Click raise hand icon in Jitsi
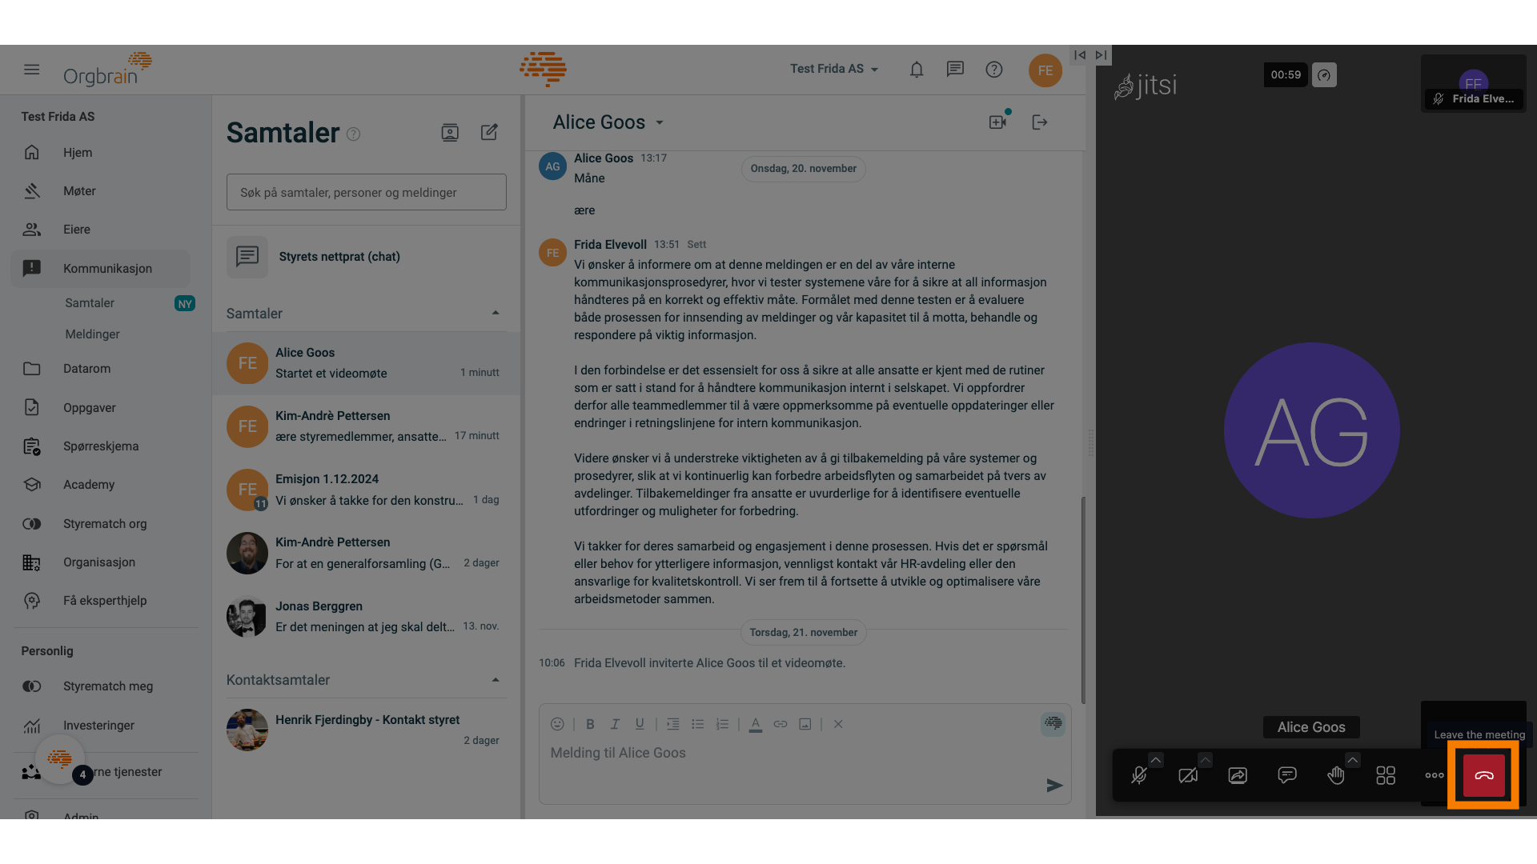 coord(1335,774)
